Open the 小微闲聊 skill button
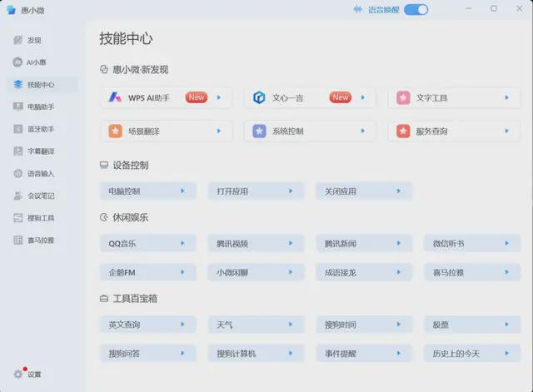Image resolution: width=533 pixels, height=392 pixels. (256, 272)
